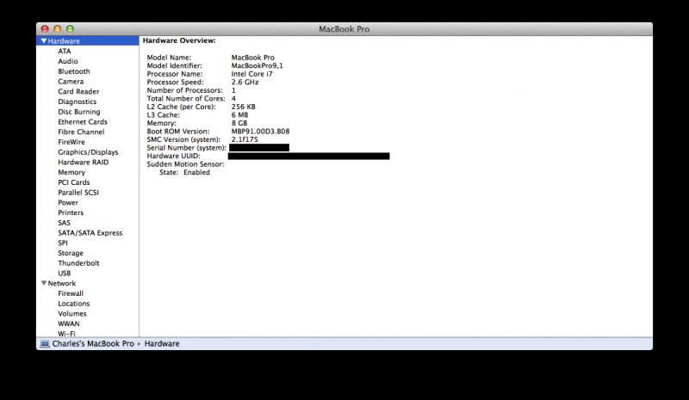Viewport: 689px width, 400px height.
Task: Open SATA/SATA Express details
Action: pos(90,233)
